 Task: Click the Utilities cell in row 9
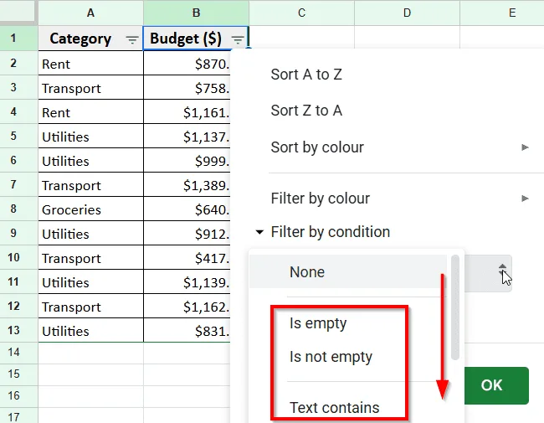(x=90, y=234)
